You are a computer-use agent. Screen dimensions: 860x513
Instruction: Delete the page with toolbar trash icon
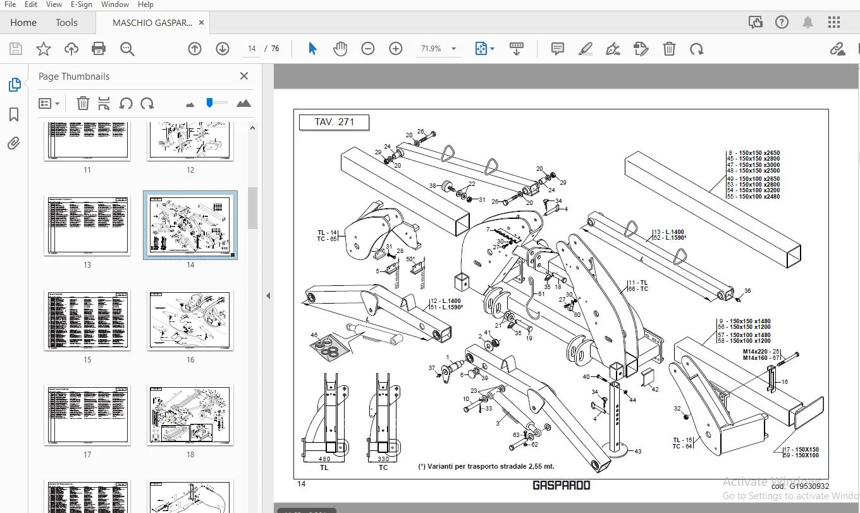(669, 49)
